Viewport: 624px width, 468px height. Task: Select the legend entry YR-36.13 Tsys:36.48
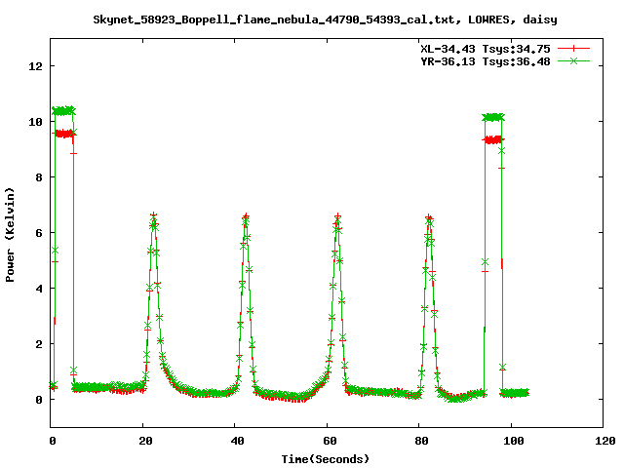[x=486, y=61]
